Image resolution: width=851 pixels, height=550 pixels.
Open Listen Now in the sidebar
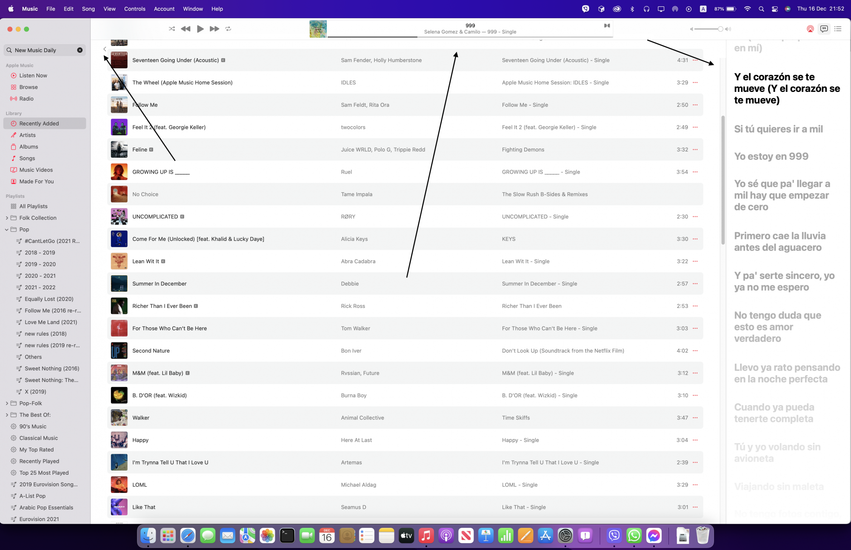[33, 75]
